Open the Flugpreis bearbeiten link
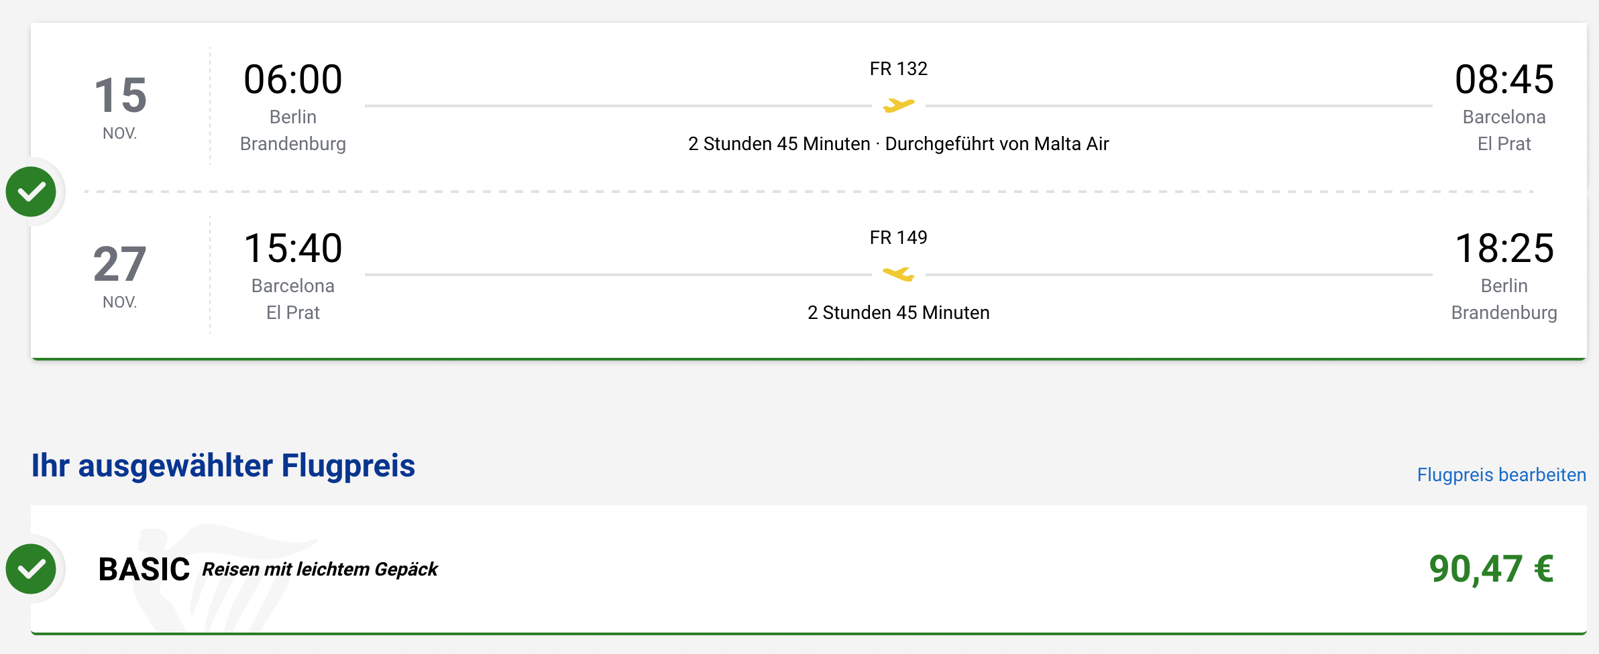This screenshot has width=1599, height=654. point(1501,474)
